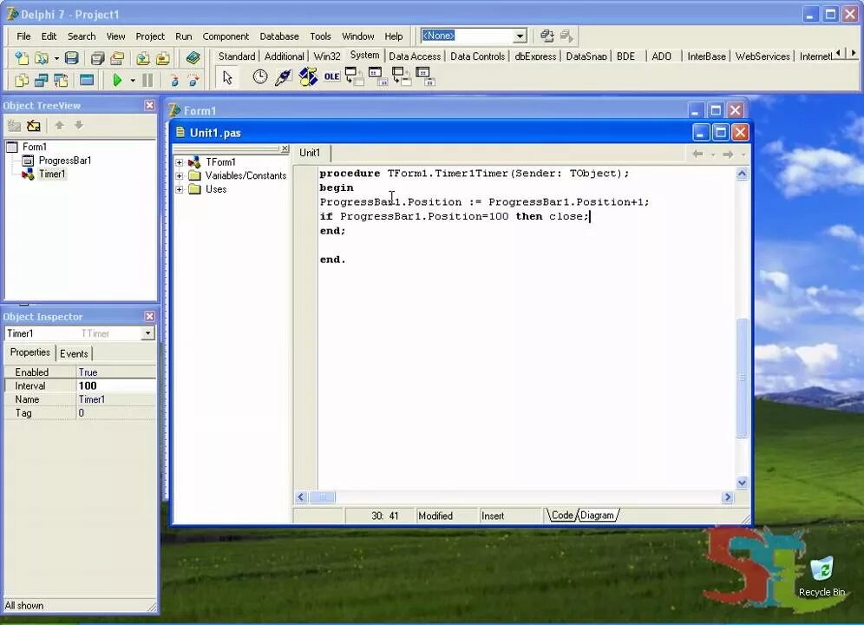Toggle Form/Unit view icon

61,81
